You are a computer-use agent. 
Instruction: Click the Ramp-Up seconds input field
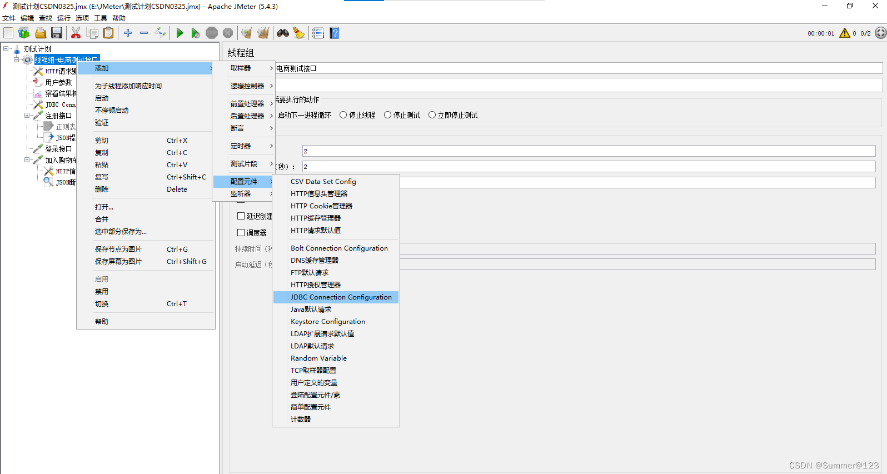point(589,167)
